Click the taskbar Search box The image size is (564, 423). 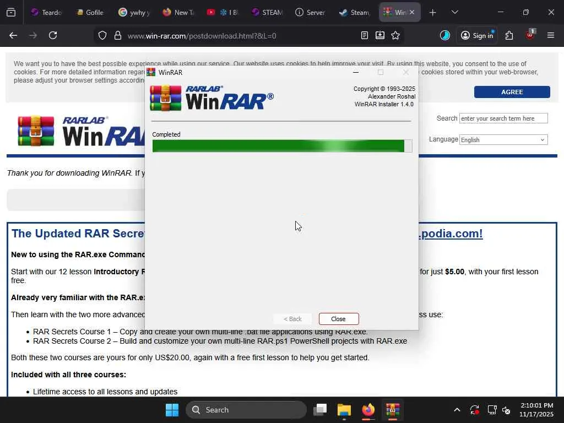246,410
